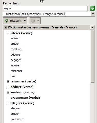Click the green search arrow button

(x=92, y=8)
